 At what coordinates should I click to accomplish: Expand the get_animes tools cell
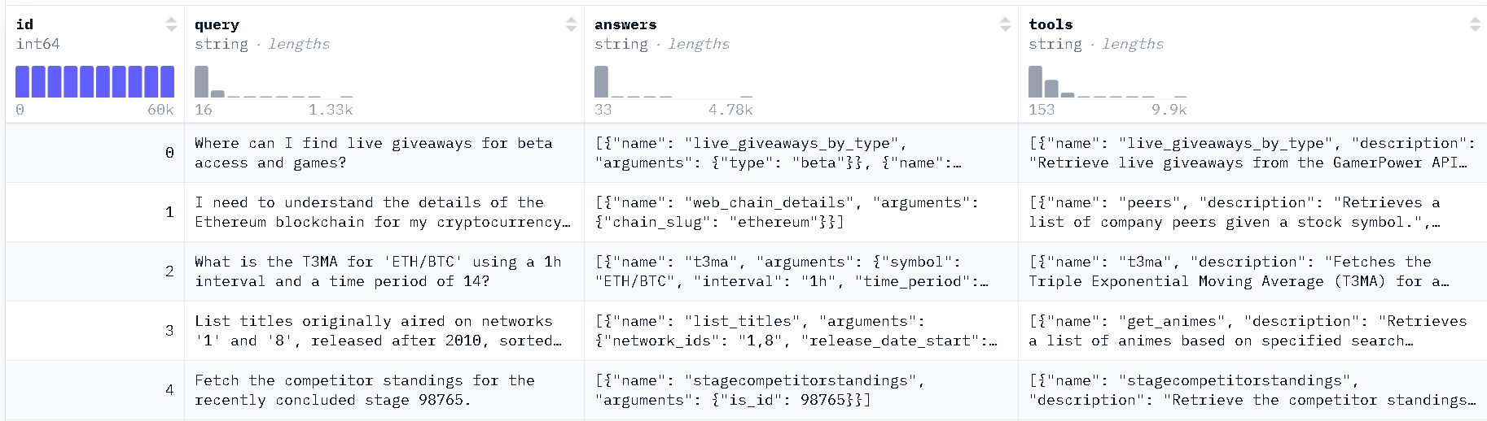[1252, 331]
